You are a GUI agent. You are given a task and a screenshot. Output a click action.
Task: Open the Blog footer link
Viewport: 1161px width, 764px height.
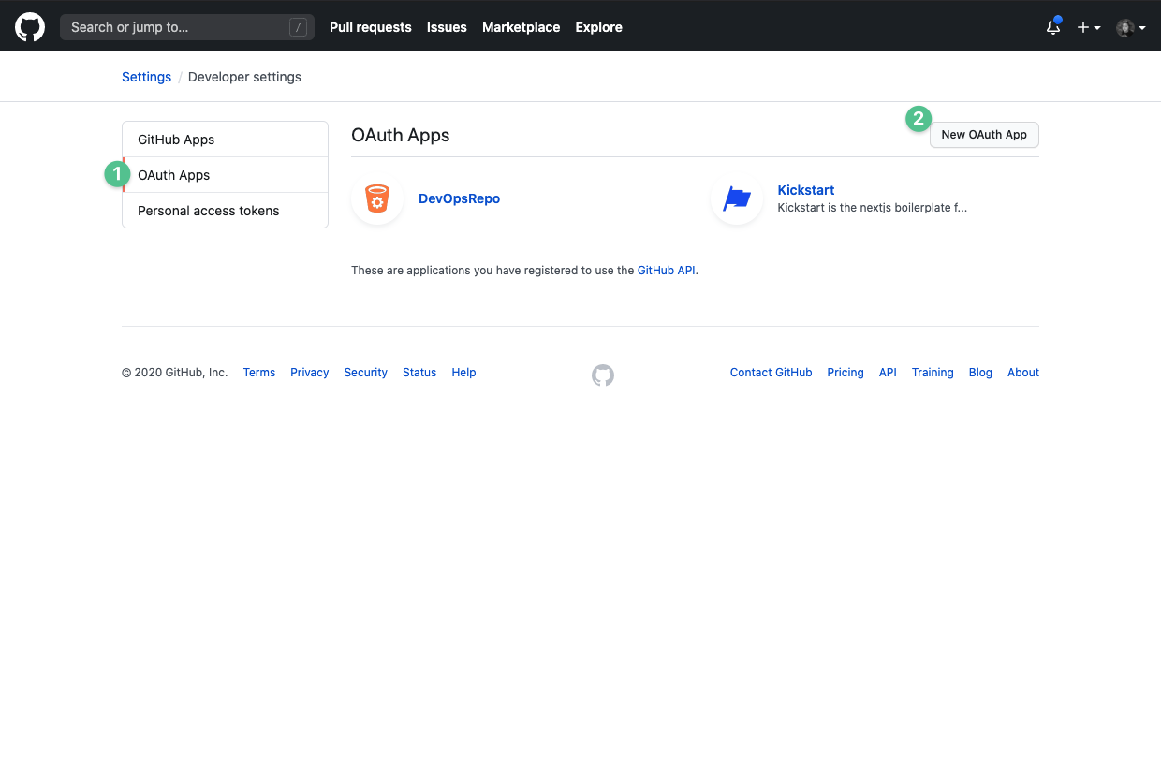(980, 373)
